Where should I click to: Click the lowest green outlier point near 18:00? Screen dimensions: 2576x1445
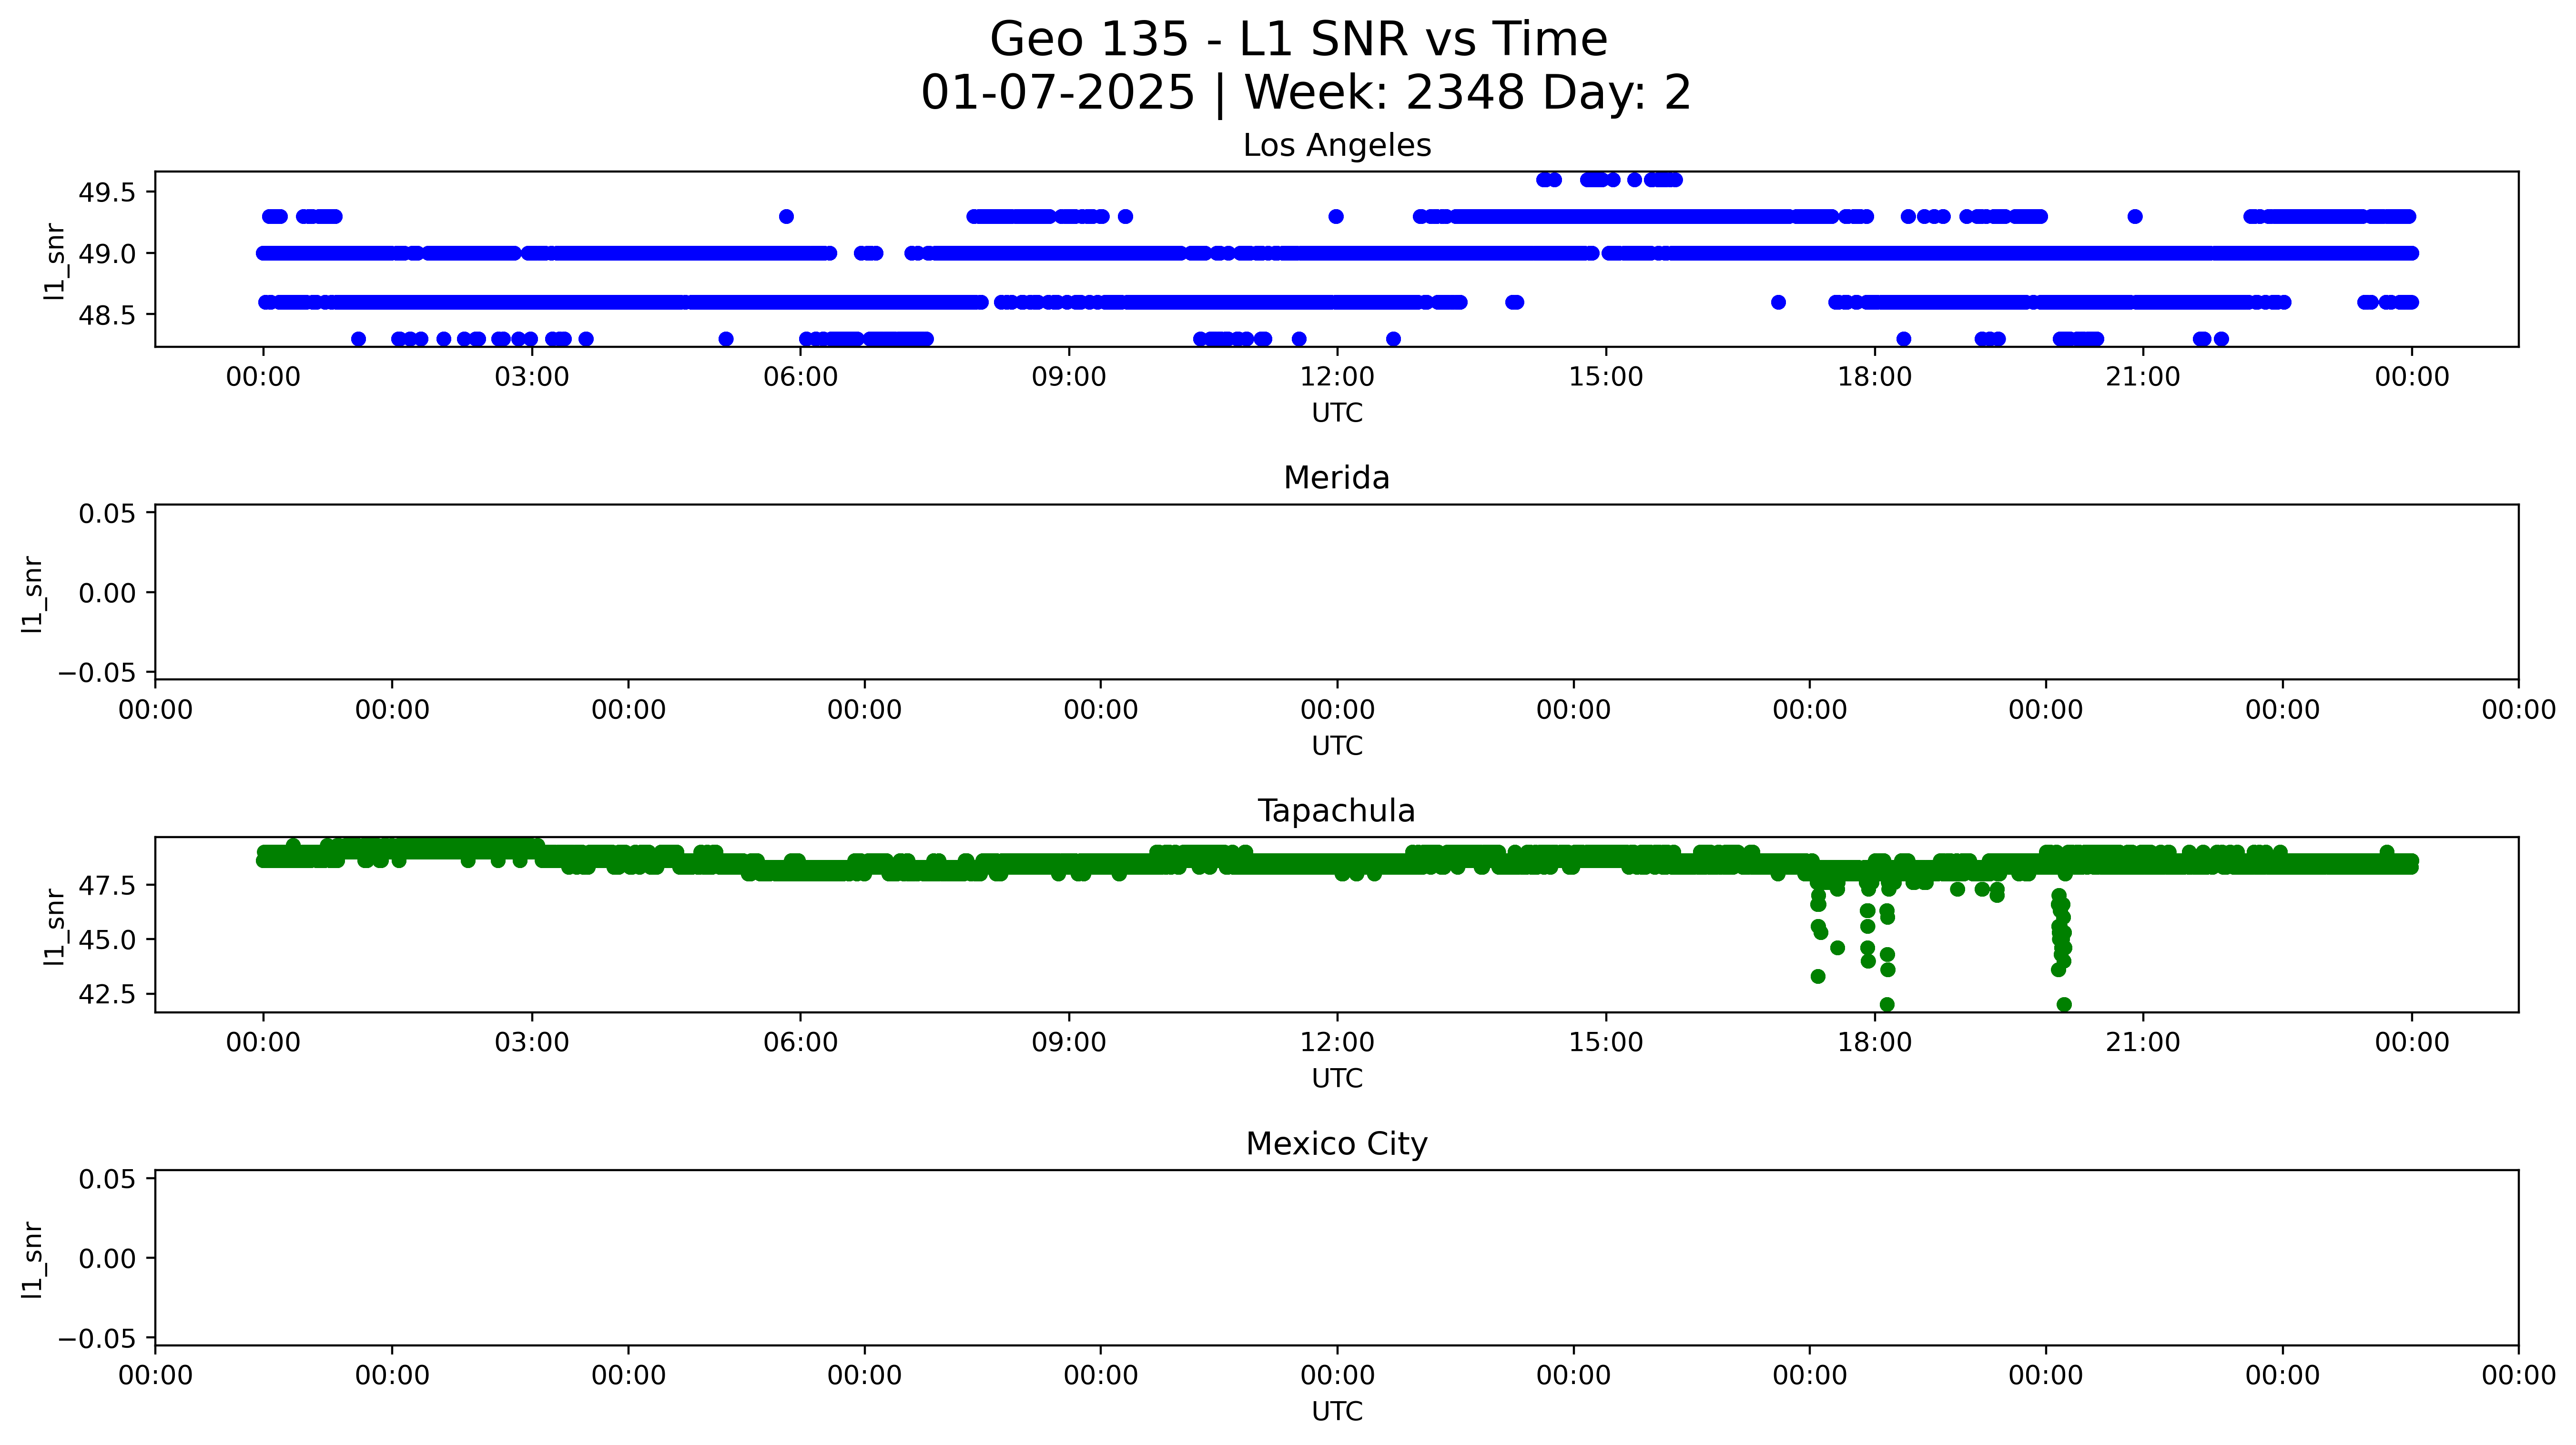(x=1887, y=1004)
